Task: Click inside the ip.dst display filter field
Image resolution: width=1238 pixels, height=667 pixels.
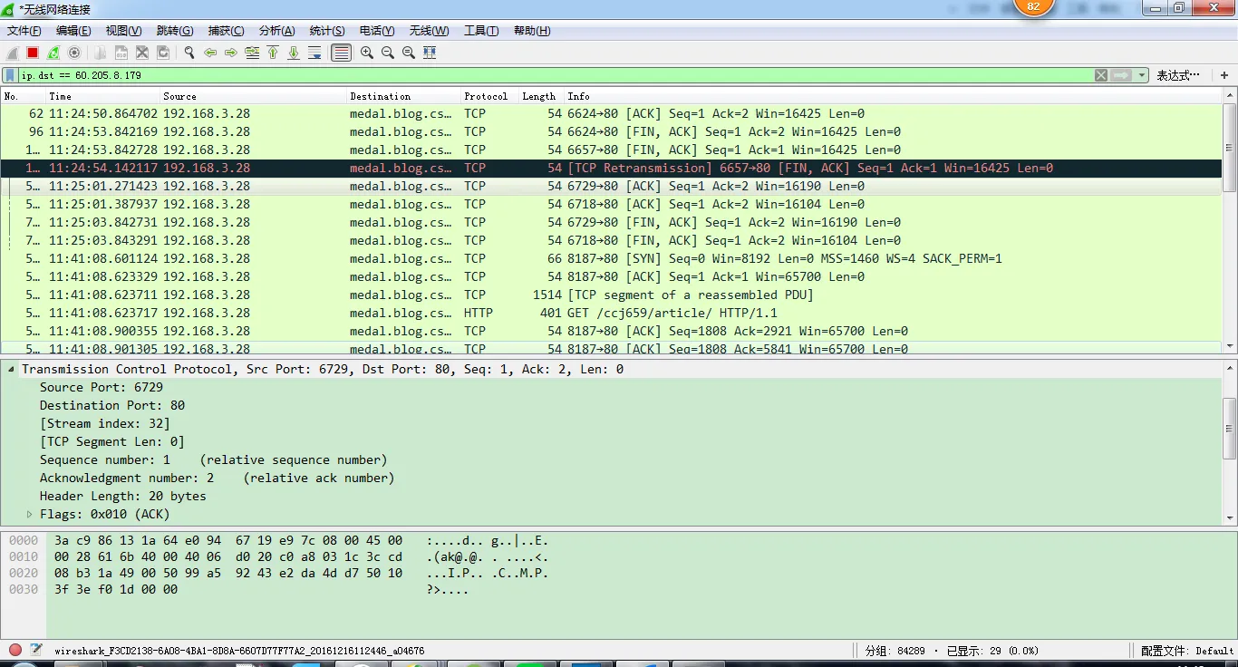Action: pyautogui.click(x=555, y=75)
